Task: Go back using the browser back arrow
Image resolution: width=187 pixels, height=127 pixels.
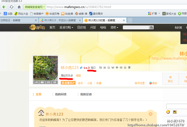Action: click(x=4, y=7)
